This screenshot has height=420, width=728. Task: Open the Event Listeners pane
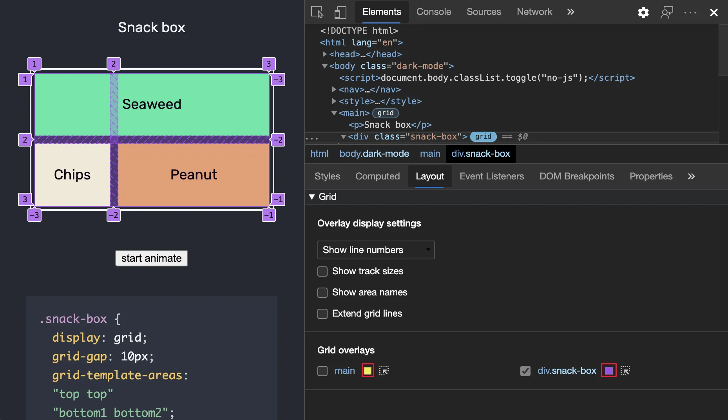[491, 176]
